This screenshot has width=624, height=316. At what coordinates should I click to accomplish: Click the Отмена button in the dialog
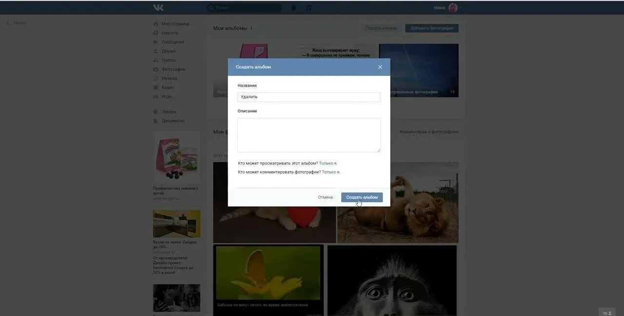(x=325, y=197)
